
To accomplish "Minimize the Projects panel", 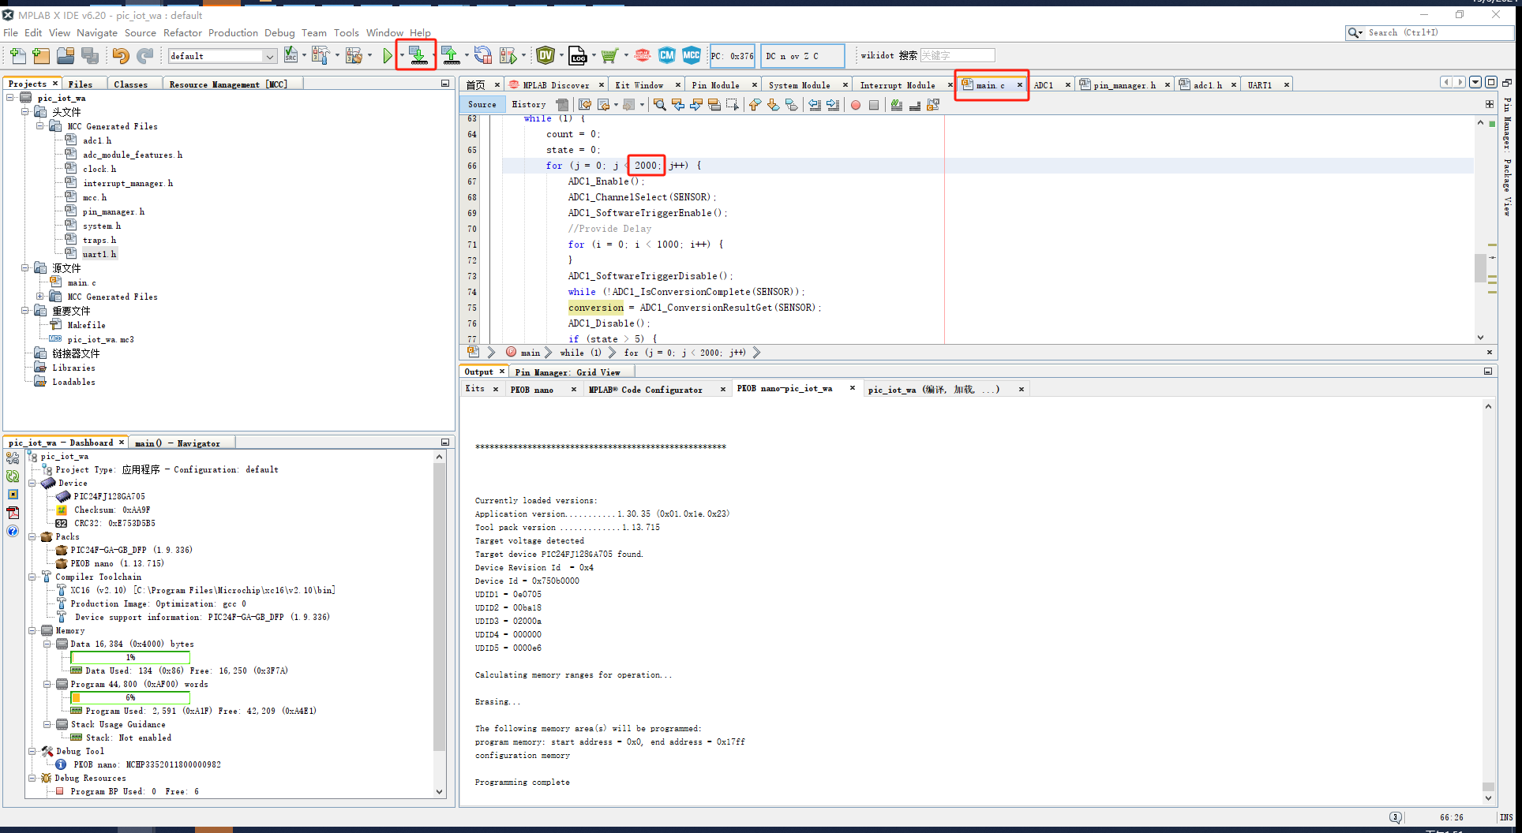I will point(445,83).
